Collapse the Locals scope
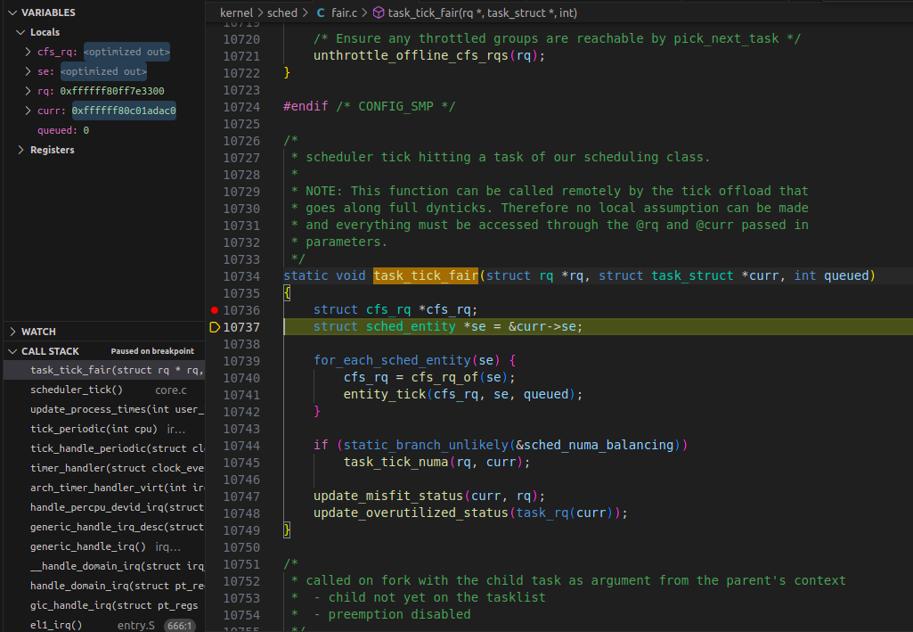913x632 pixels. (x=21, y=32)
